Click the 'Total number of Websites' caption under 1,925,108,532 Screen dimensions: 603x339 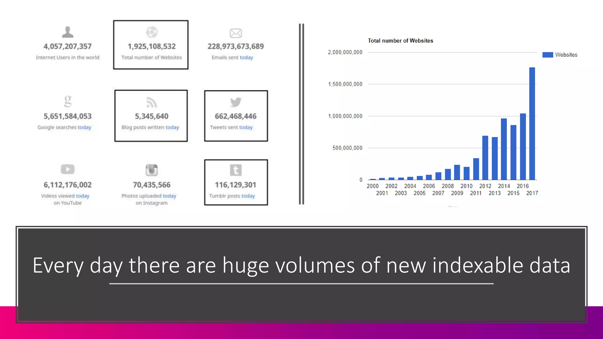click(x=152, y=57)
